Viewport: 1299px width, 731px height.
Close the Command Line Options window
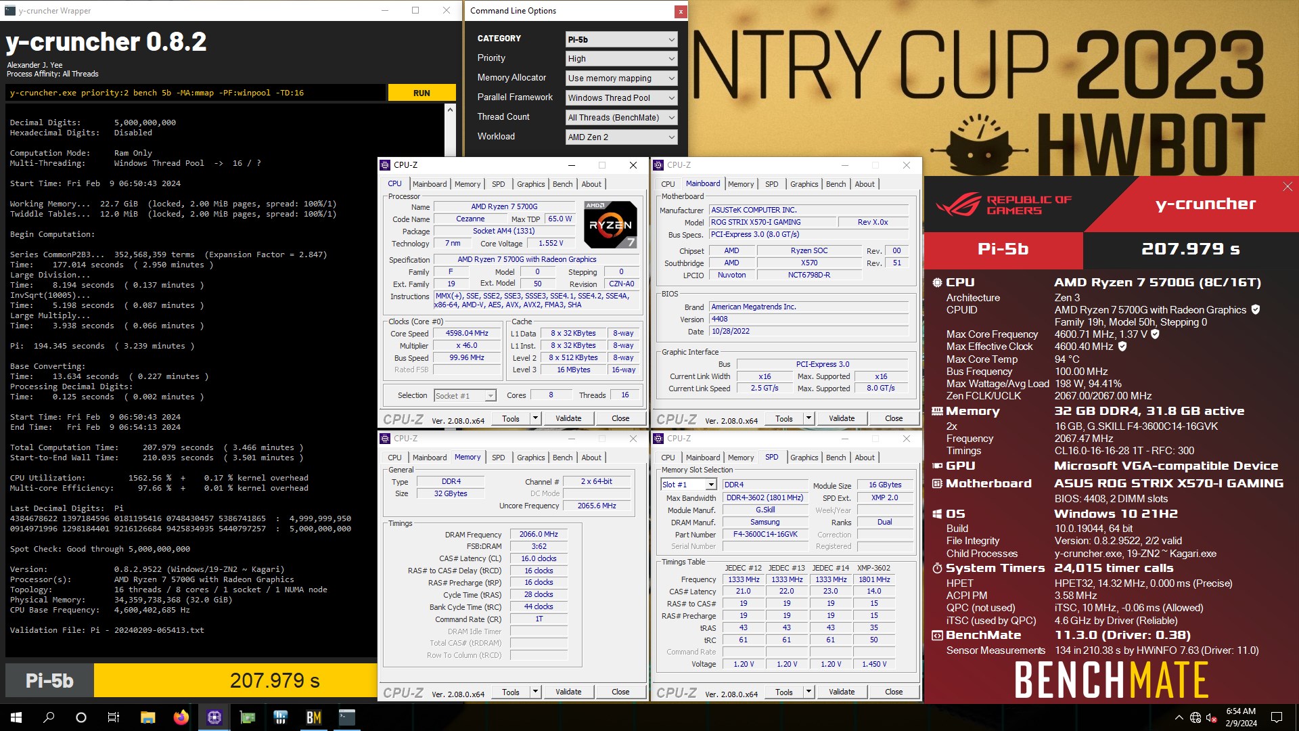[681, 11]
